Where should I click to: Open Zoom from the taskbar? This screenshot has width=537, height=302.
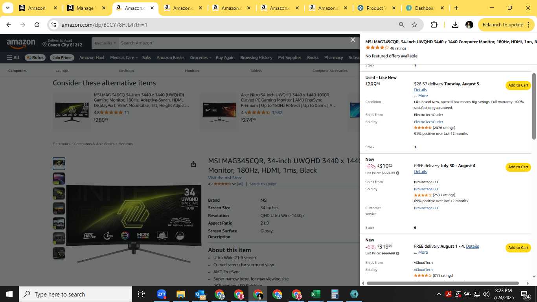pyautogui.click(x=161, y=294)
